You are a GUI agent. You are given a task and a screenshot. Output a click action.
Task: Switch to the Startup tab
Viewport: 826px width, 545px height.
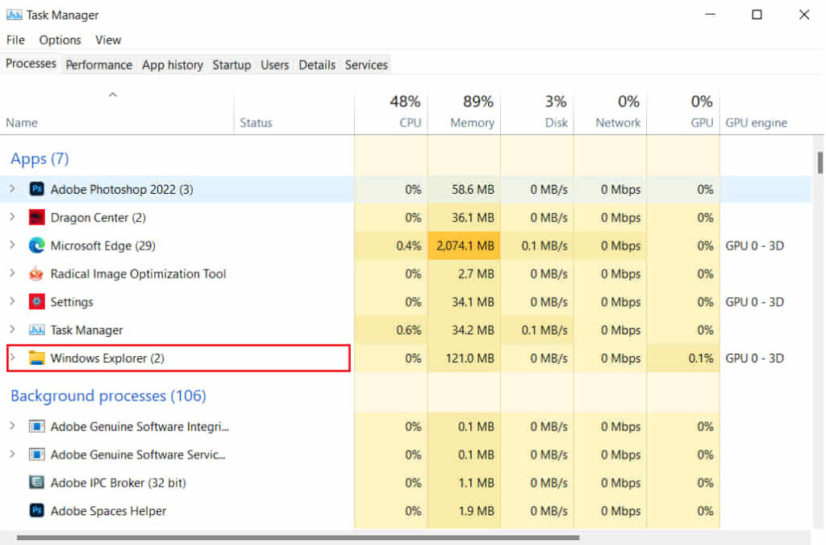[x=232, y=65]
